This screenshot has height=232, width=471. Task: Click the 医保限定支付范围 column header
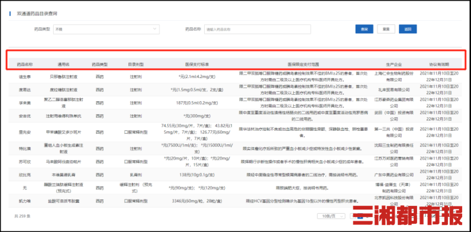click(304, 65)
